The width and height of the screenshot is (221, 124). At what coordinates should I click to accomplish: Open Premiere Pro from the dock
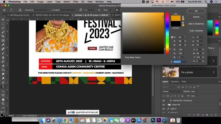[159, 120]
